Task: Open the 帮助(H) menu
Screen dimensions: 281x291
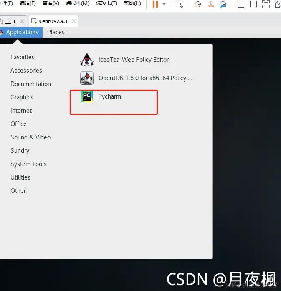Action: (132, 3)
